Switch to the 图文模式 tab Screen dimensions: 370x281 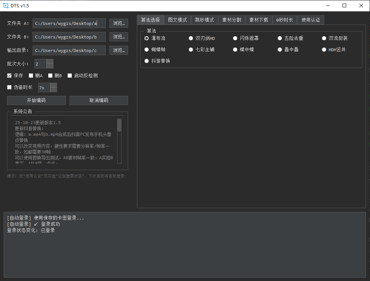[177, 20]
